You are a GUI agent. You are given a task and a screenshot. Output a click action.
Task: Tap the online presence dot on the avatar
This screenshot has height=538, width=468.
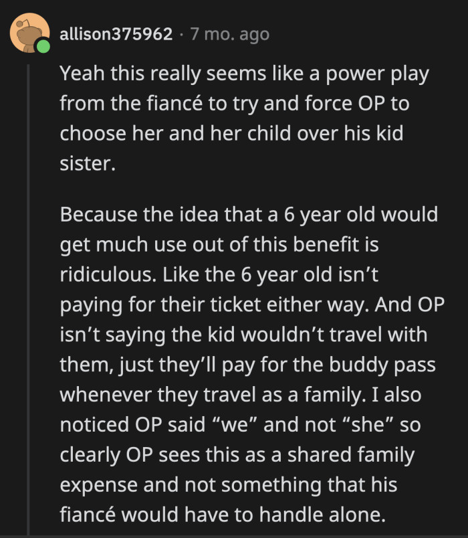click(x=43, y=46)
